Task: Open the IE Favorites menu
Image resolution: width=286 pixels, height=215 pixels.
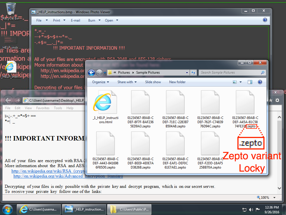Action: (x=43, y=108)
